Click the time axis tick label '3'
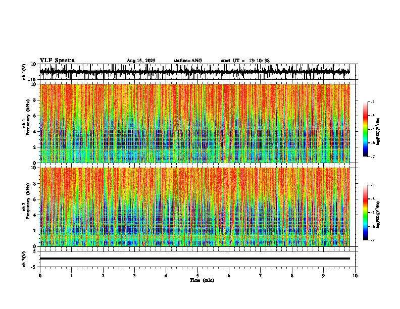Image resolution: width=400 pixels, height=309 pixels. (x=134, y=276)
